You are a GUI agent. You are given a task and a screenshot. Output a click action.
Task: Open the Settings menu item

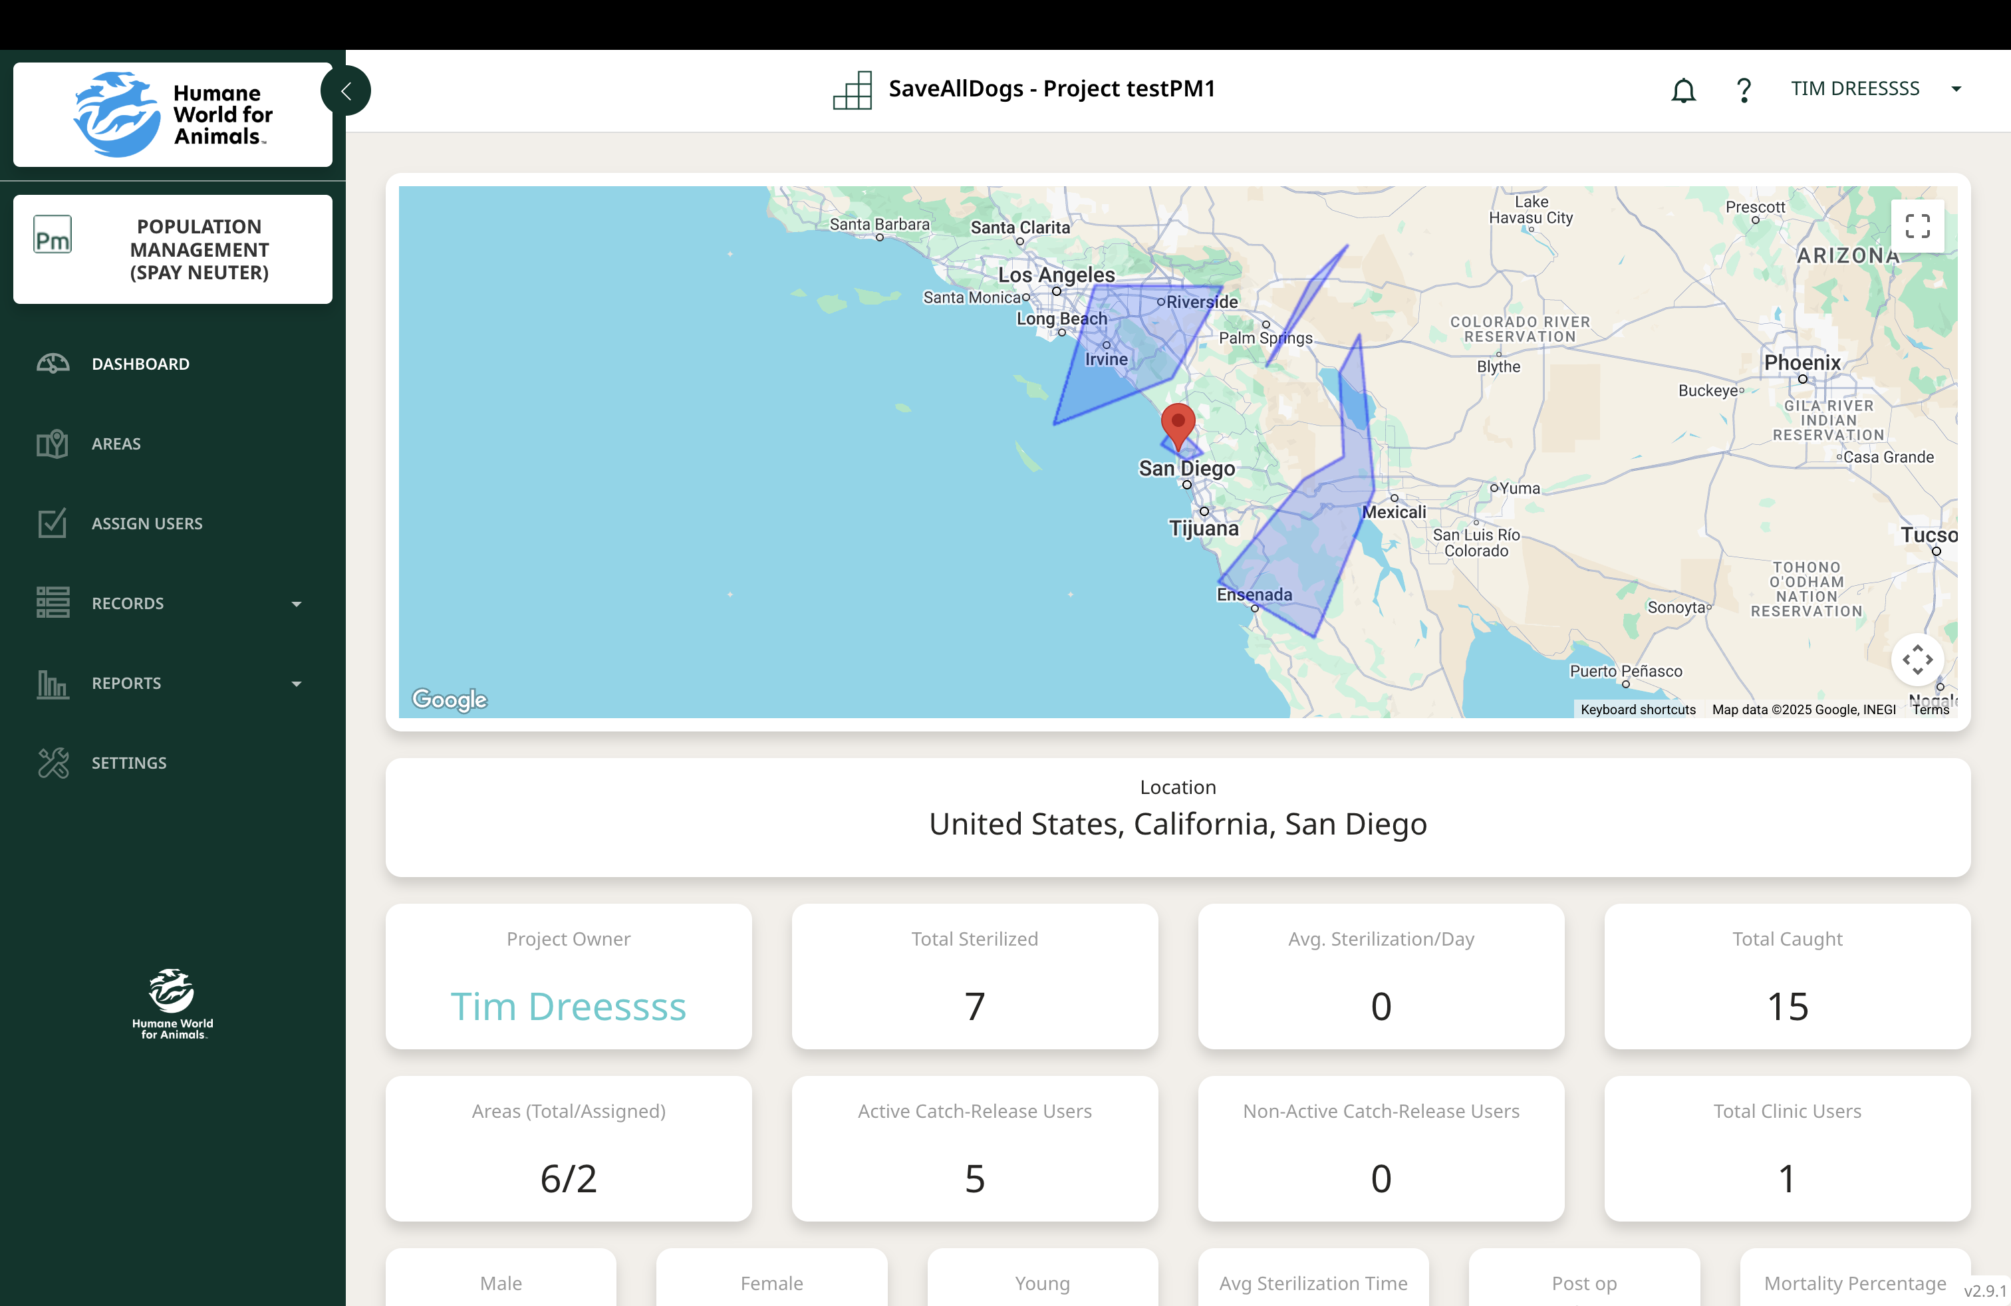click(129, 763)
